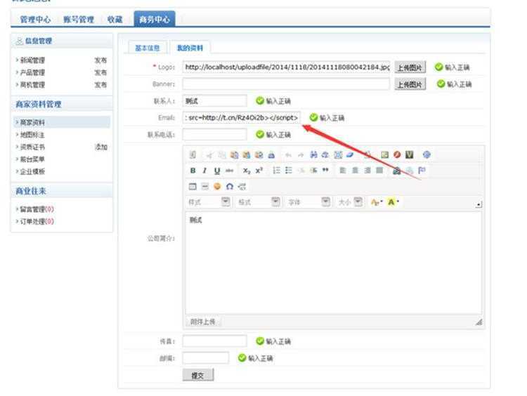This screenshot has width=527, height=396.
Task: Apply Superscript formatting
Action: pos(259,171)
